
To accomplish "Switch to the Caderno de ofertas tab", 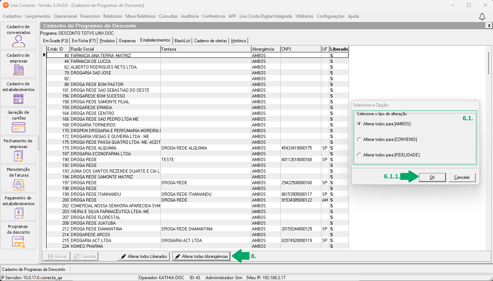I will click(x=211, y=41).
